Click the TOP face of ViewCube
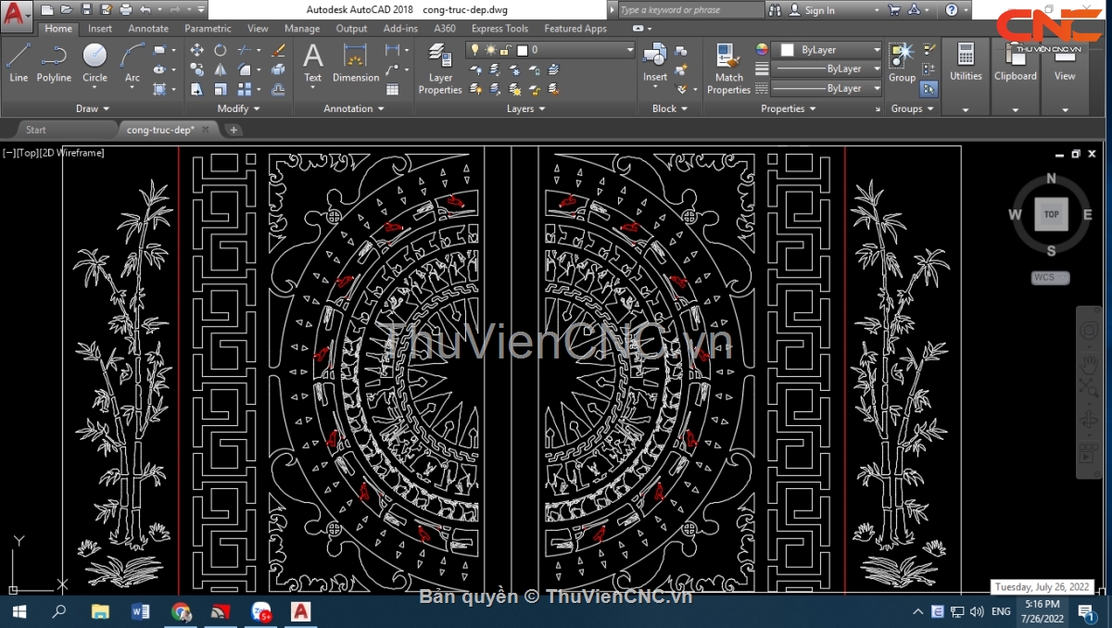This screenshot has width=1112, height=628. [1051, 214]
